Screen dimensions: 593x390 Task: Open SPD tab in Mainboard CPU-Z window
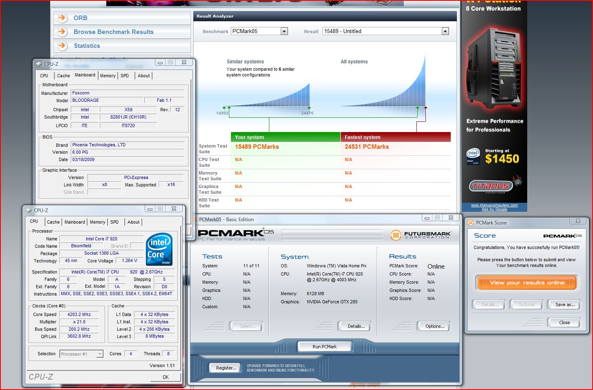pos(125,76)
